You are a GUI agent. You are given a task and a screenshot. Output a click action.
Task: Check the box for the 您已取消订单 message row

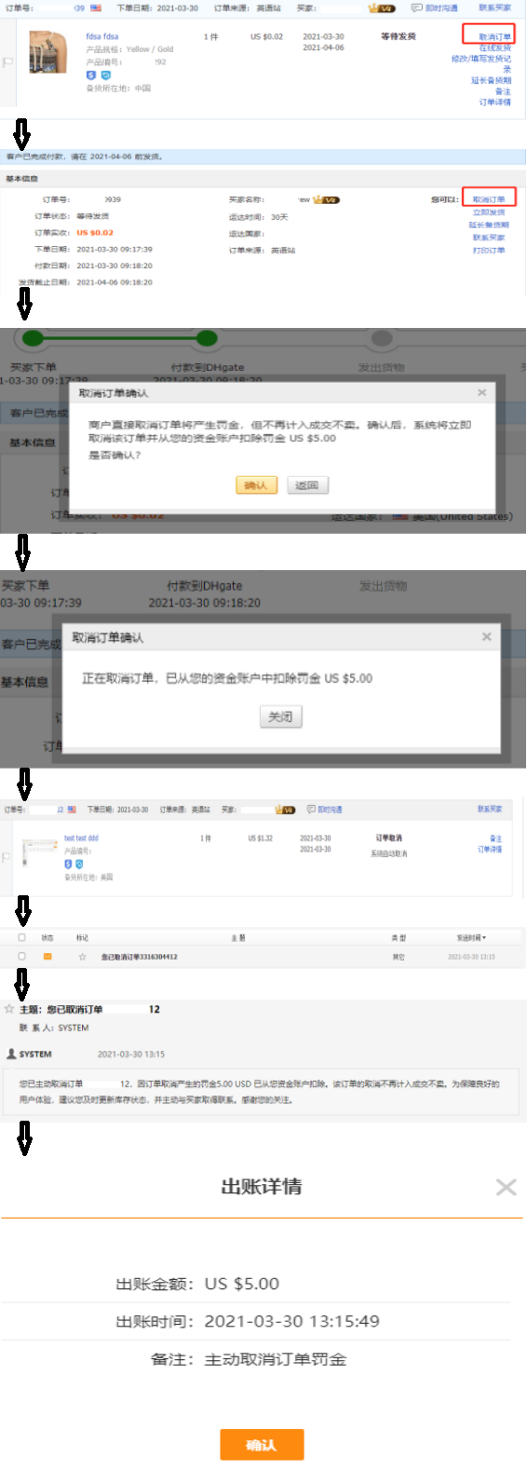[21, 957]
